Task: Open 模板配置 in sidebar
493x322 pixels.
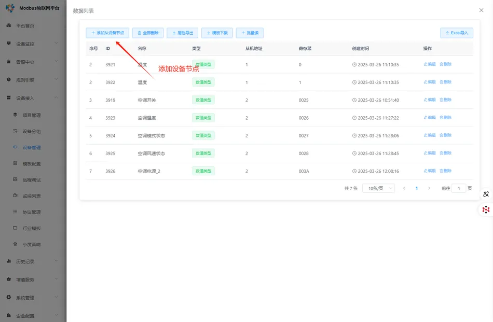Action: [x=31, y=164]
